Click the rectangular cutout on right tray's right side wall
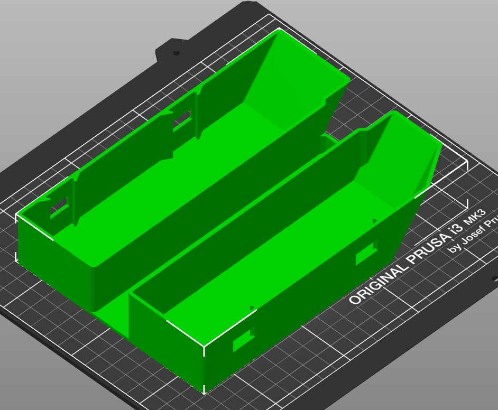Image resolution: width=498 pixels, height=410 pixels. click(366, 253)
